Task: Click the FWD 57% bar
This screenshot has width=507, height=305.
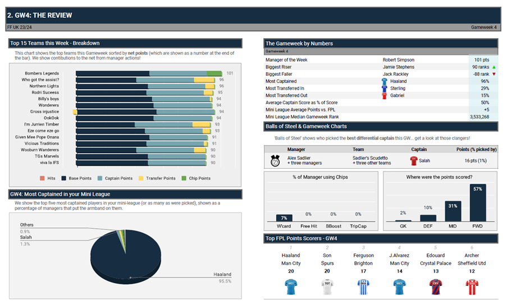Action: (x=477, y=202)
